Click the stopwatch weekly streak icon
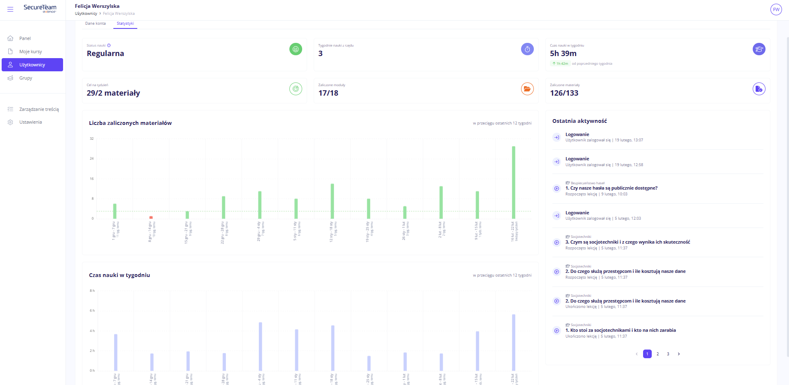This screenshot has height=385, width=789. click(x=527, y=49)
